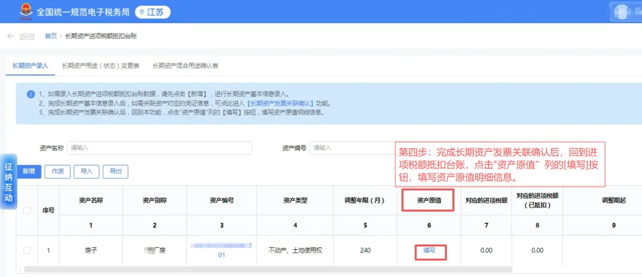This screenshot has height=277, width=642.
Task: Open the 征纳互动 side panel
Action: pos(8,182)
